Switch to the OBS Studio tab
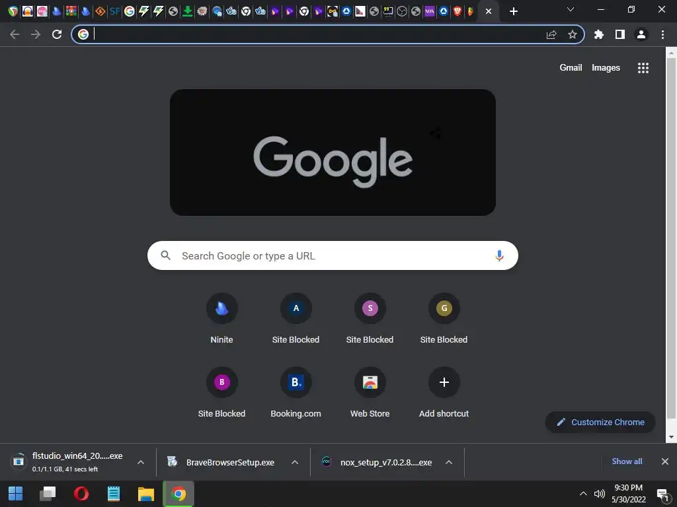This screenshot has width=677, height=507. pyautogui.click(x=401, y=11)
